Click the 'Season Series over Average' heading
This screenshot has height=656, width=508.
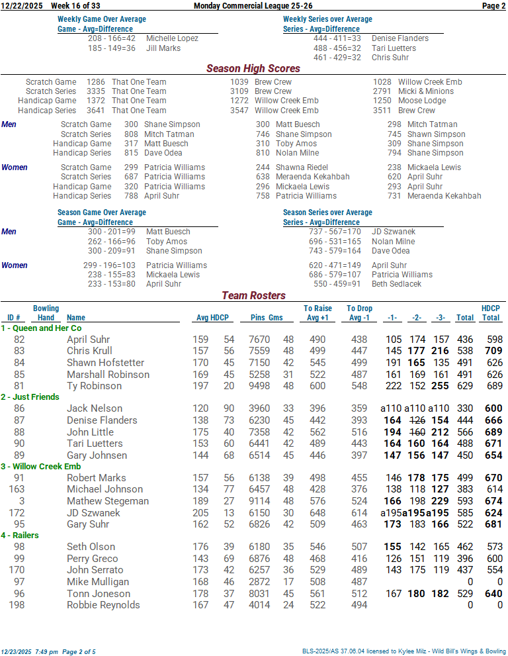[327, 212]
